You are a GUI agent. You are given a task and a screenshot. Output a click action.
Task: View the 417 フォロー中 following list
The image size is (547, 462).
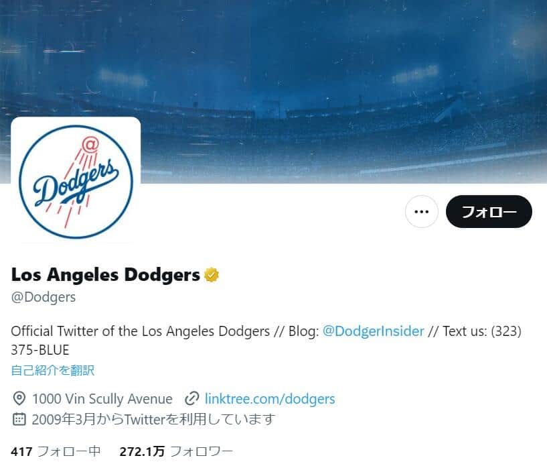(x=56, y=451)
